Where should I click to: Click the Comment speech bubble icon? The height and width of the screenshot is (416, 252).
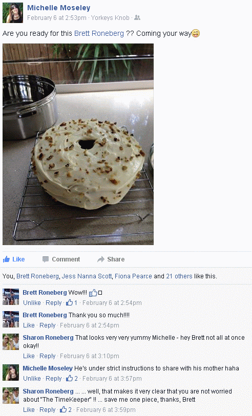click(46, 259)
